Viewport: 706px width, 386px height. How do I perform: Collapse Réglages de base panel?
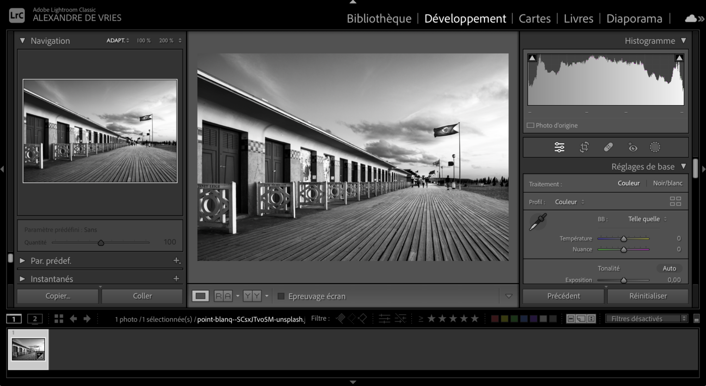(x=683, y=166)
